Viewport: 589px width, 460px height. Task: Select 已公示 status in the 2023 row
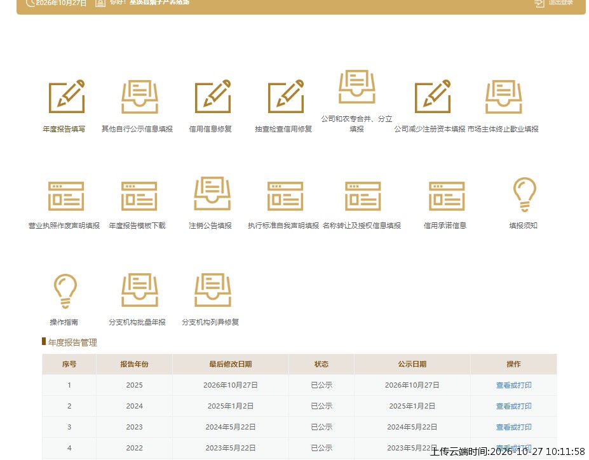(x=322, y=427)
